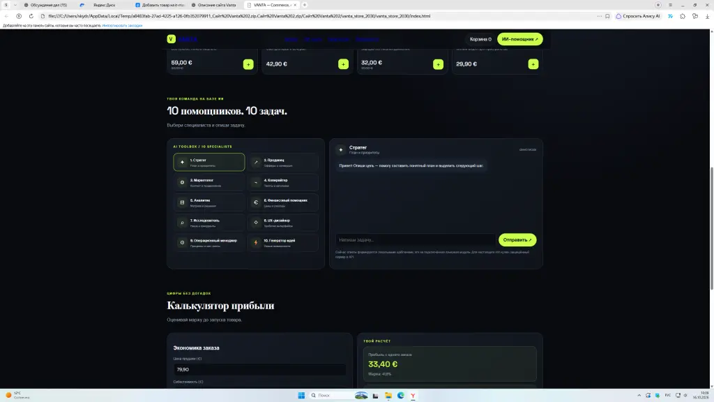
Task: Open Microsoft Edge from taskbar
Action: pos(401,396)
